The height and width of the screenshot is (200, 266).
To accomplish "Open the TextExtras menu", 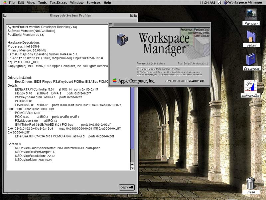I will pyautogui.click(x=58, y=2).
